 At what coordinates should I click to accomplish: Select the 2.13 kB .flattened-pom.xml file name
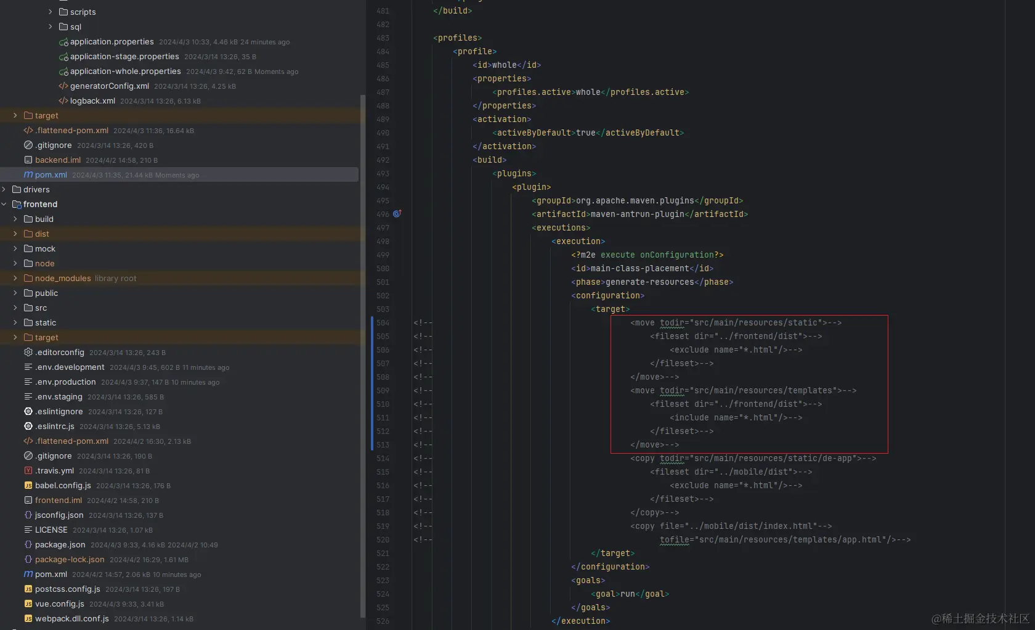(x=71, y=441)
